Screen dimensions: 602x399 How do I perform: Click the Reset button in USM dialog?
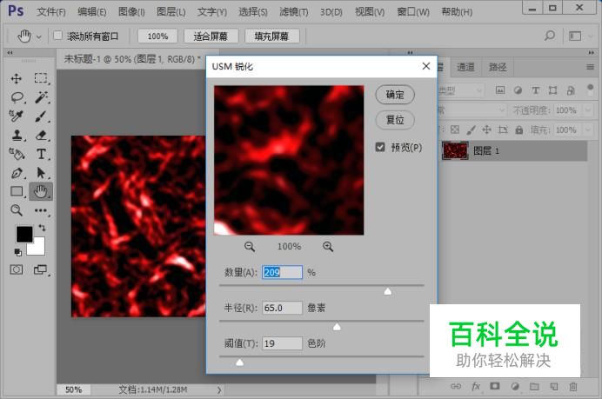point(395,120)
